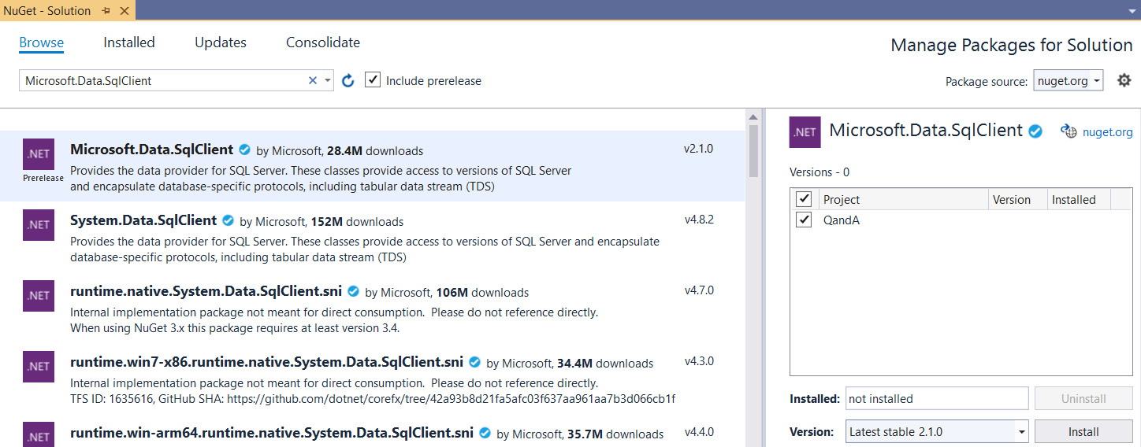Image resolution: width=1141 pixels, height=447 pixels.
Task: Click version v4.3.0 label
Action: tap(699, 360)
